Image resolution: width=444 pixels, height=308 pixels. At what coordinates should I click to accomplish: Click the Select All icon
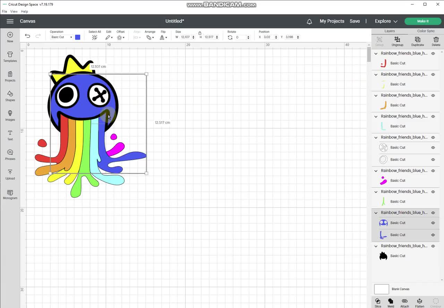(x=94, y=37)
